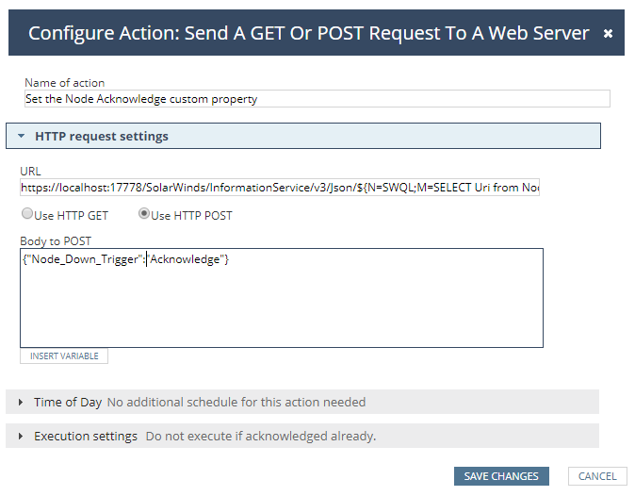Expand Time of Day using its triangle arrow

pos(21,403)
